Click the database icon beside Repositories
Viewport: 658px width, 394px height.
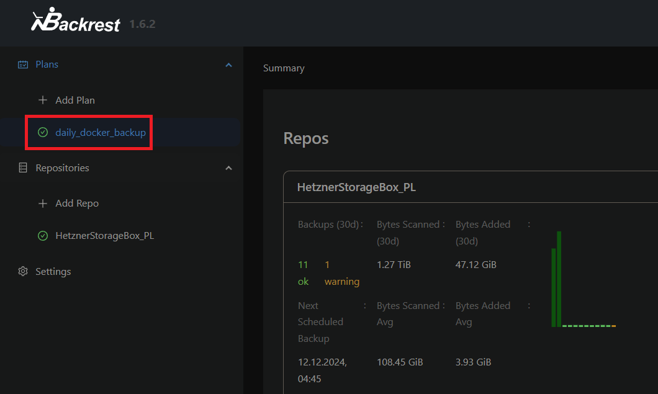tap(23, 168)
